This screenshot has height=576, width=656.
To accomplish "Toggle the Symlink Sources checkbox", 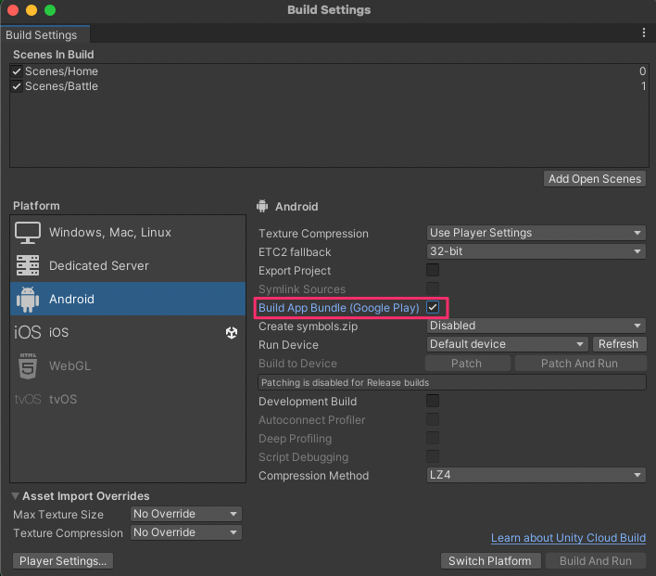I will point(433,288).
